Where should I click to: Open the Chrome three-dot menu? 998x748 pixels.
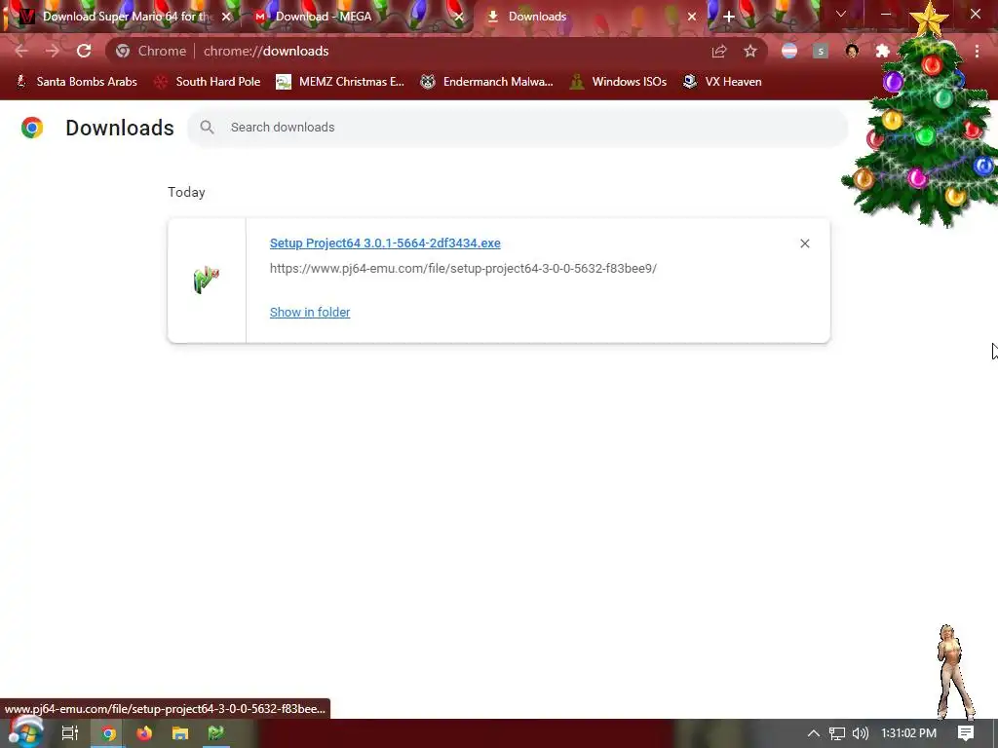(x=977, y=51)
